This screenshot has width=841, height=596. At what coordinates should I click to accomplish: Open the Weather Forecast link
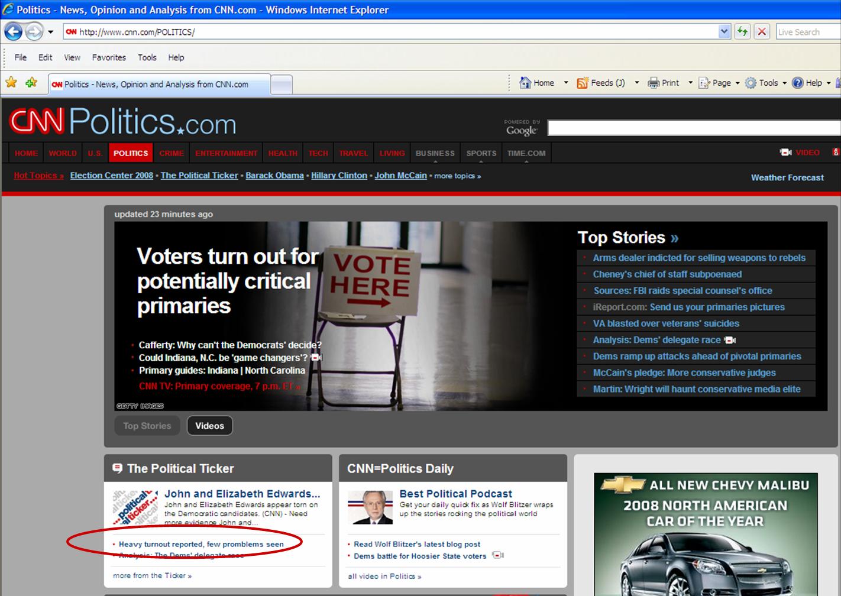tap(787, 177)
